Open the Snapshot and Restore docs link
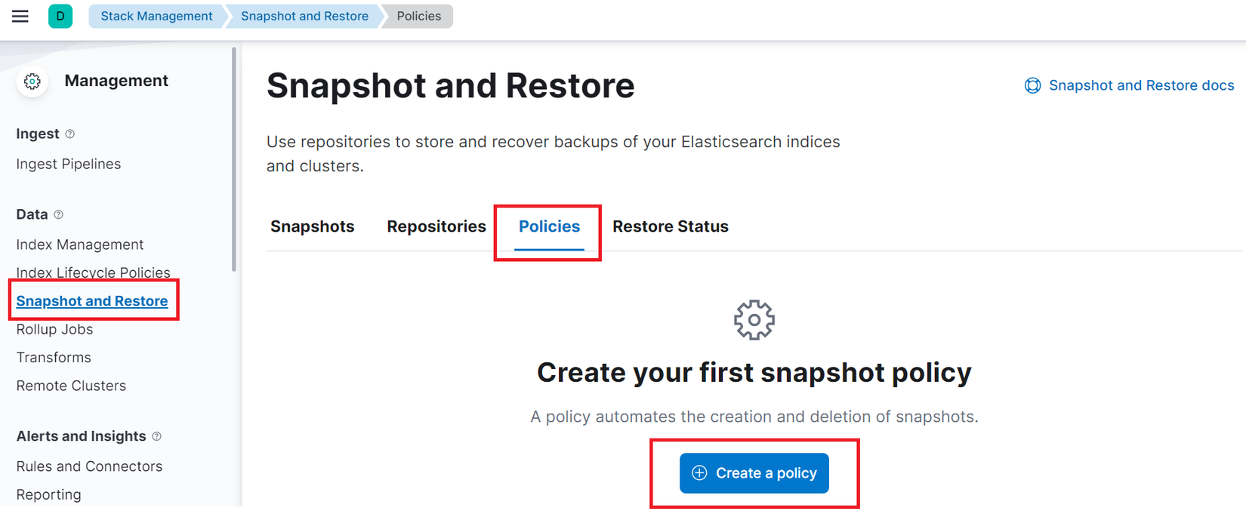1246x517 pixels. coord(1142,85)
